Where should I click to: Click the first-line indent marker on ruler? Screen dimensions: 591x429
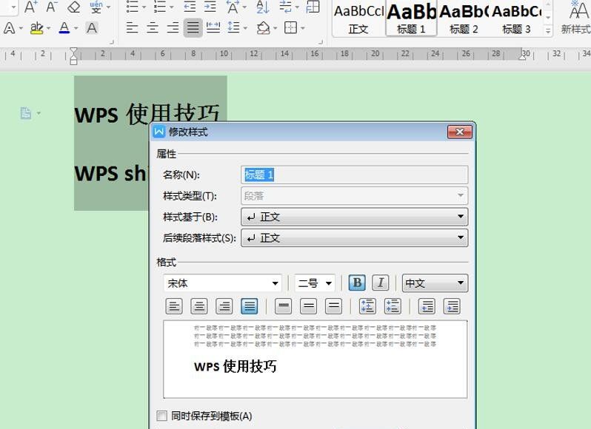[x=74, y=52]
